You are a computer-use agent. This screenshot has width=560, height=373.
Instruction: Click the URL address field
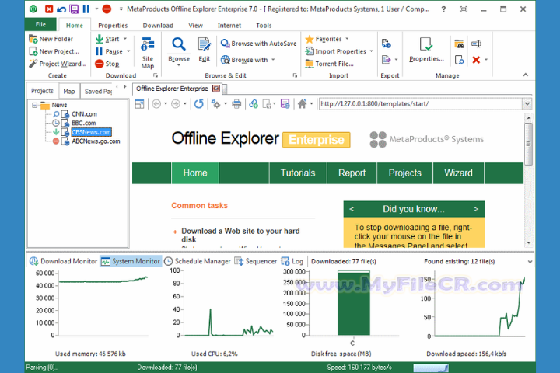pyautogui.click(x=421, y=104)
